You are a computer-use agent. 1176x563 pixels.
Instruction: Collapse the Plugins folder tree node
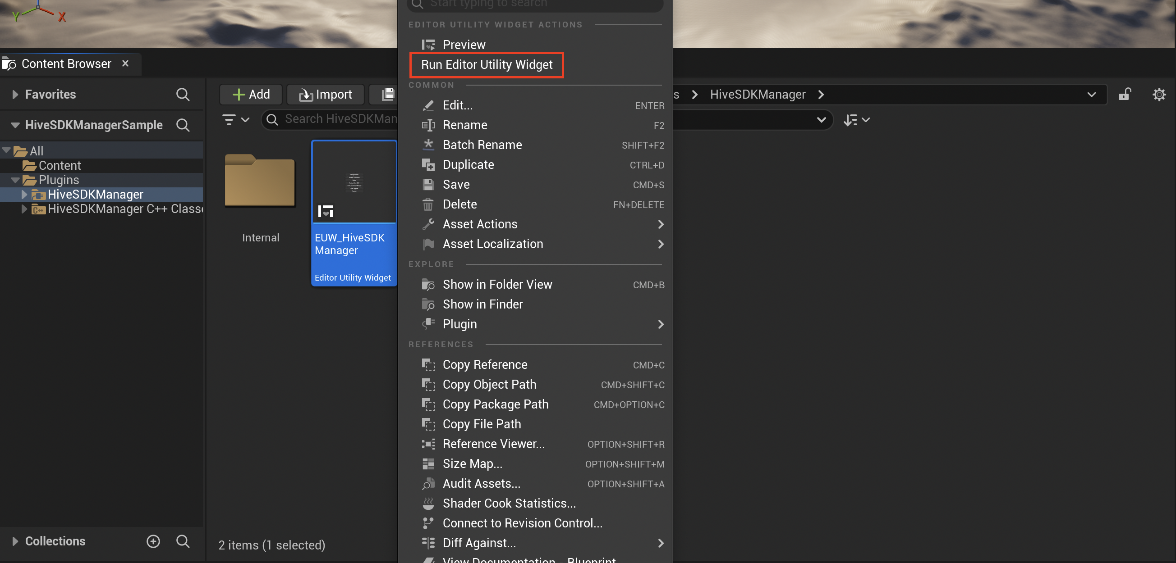tap(15, 180)
